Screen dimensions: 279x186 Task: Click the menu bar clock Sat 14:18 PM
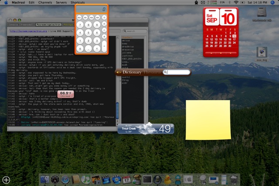pos(257,3)
